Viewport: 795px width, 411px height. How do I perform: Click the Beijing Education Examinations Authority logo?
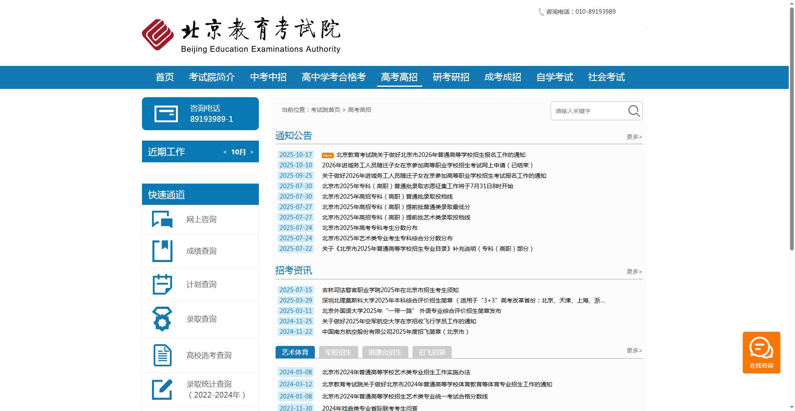pyautogui.click(x=241, y=33)
